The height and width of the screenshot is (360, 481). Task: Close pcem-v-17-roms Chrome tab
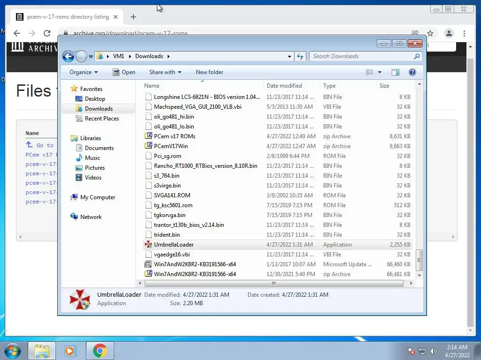click(116, 17)
